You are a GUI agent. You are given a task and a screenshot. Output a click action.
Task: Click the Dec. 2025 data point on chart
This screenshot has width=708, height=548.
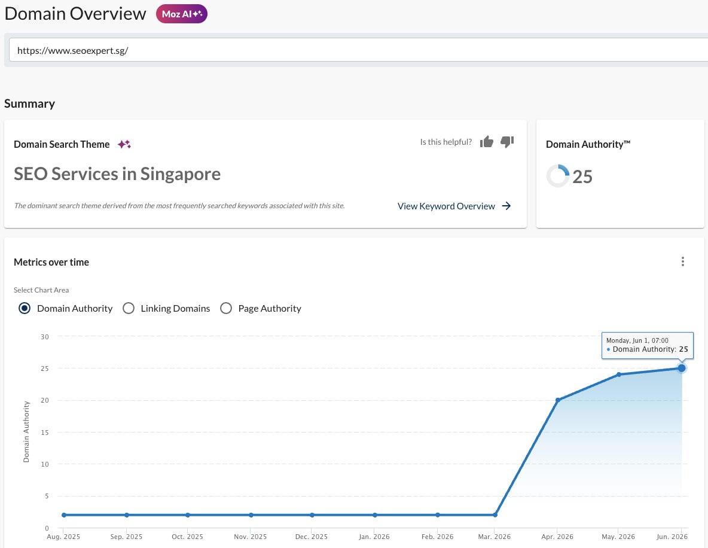pos(312,515)
